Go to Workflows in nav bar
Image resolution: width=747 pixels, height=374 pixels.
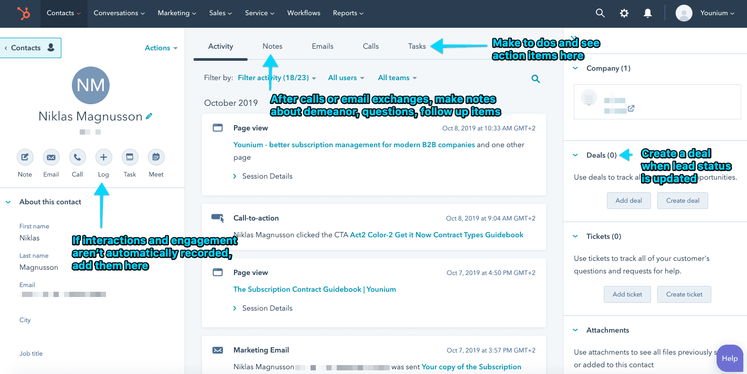[304, 13]
